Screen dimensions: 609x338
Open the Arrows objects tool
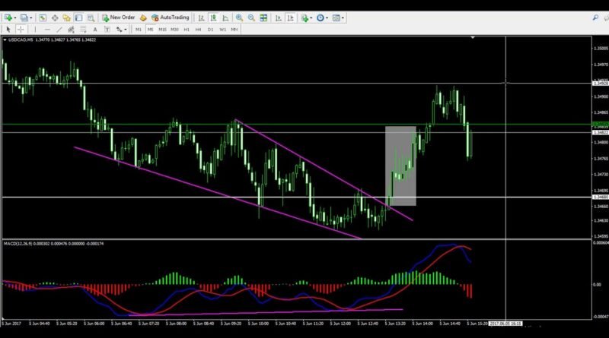[x=120, y=30]
